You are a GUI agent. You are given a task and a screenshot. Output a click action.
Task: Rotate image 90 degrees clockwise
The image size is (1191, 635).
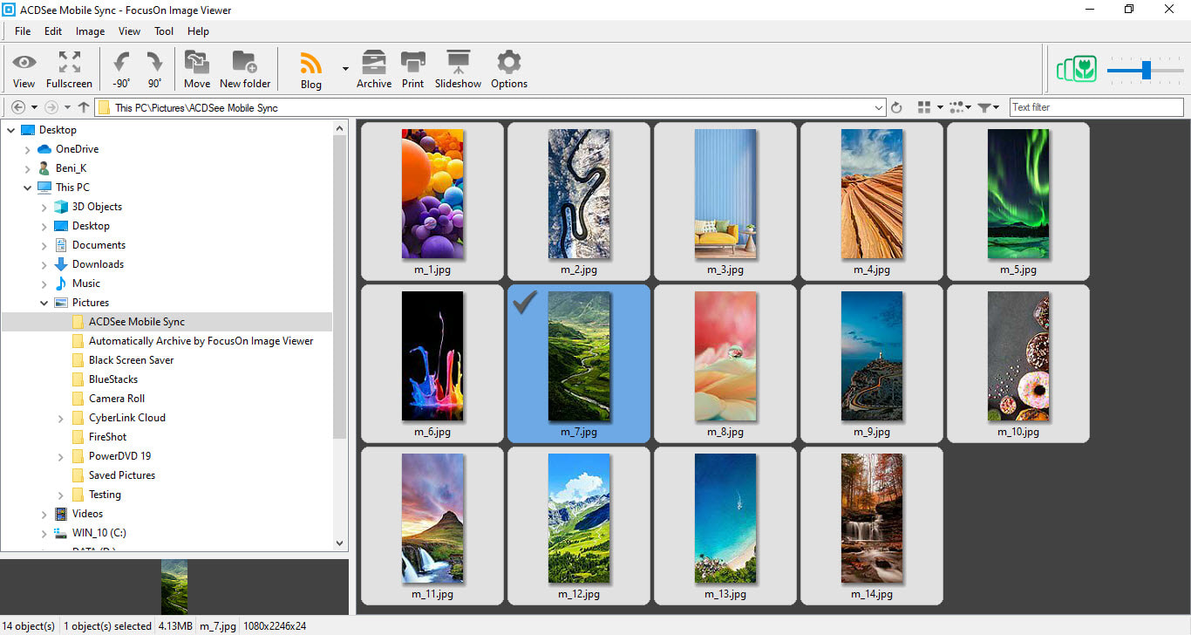[154, 70]
